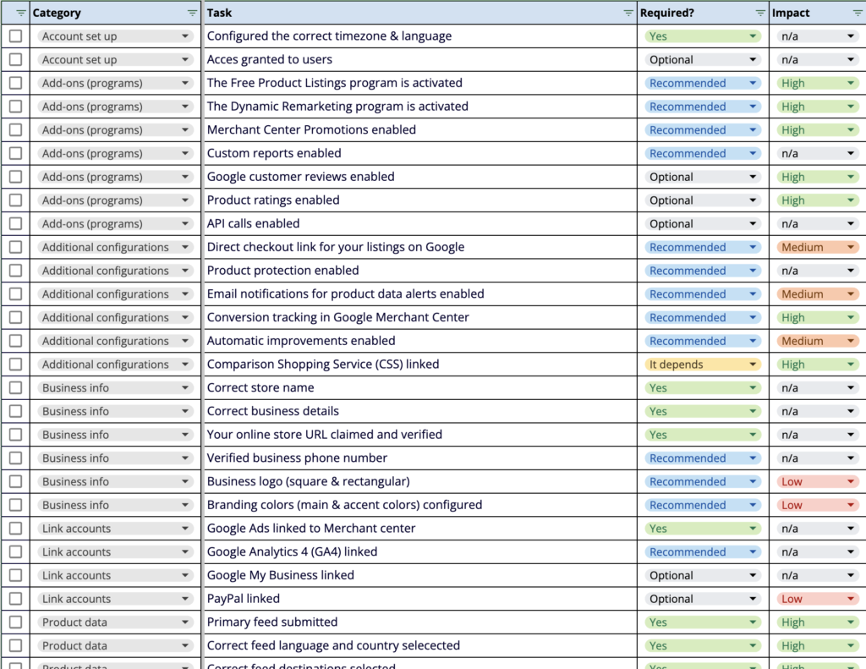
Task: Check the box for timezone & language row
Action: [x=16, y=36]
